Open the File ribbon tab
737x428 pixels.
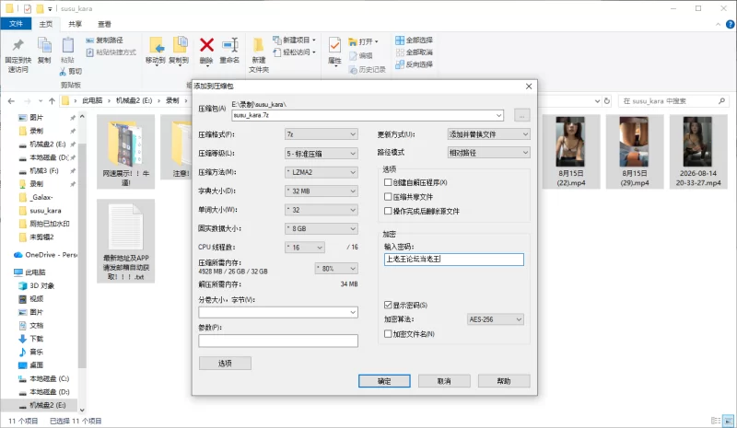(x=16, y=24)
